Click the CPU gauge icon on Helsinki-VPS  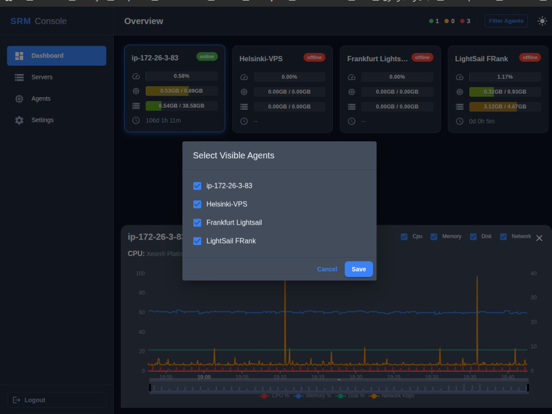(243, 77)
